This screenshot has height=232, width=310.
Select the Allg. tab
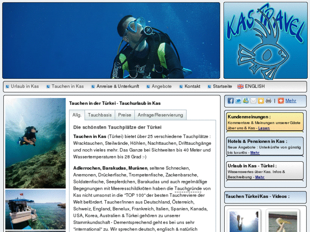pyautogui.click(x=77, y=115)
